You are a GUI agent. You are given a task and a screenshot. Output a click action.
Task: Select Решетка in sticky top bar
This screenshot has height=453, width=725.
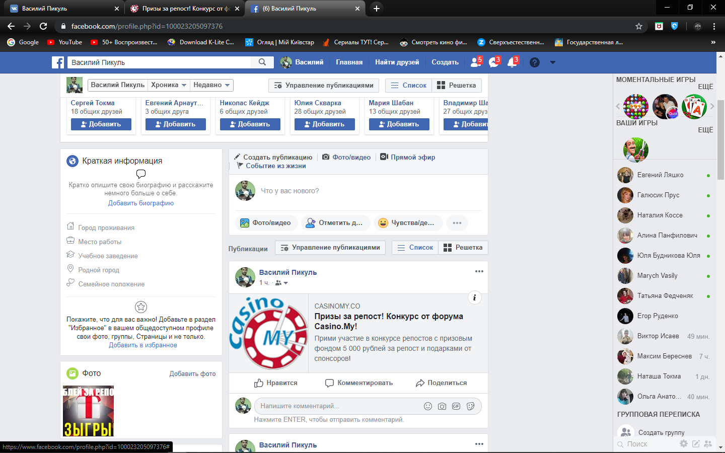[457, 86]
